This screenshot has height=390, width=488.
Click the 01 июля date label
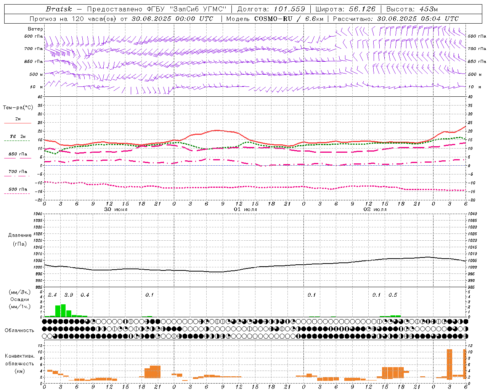tap(246, 209)
